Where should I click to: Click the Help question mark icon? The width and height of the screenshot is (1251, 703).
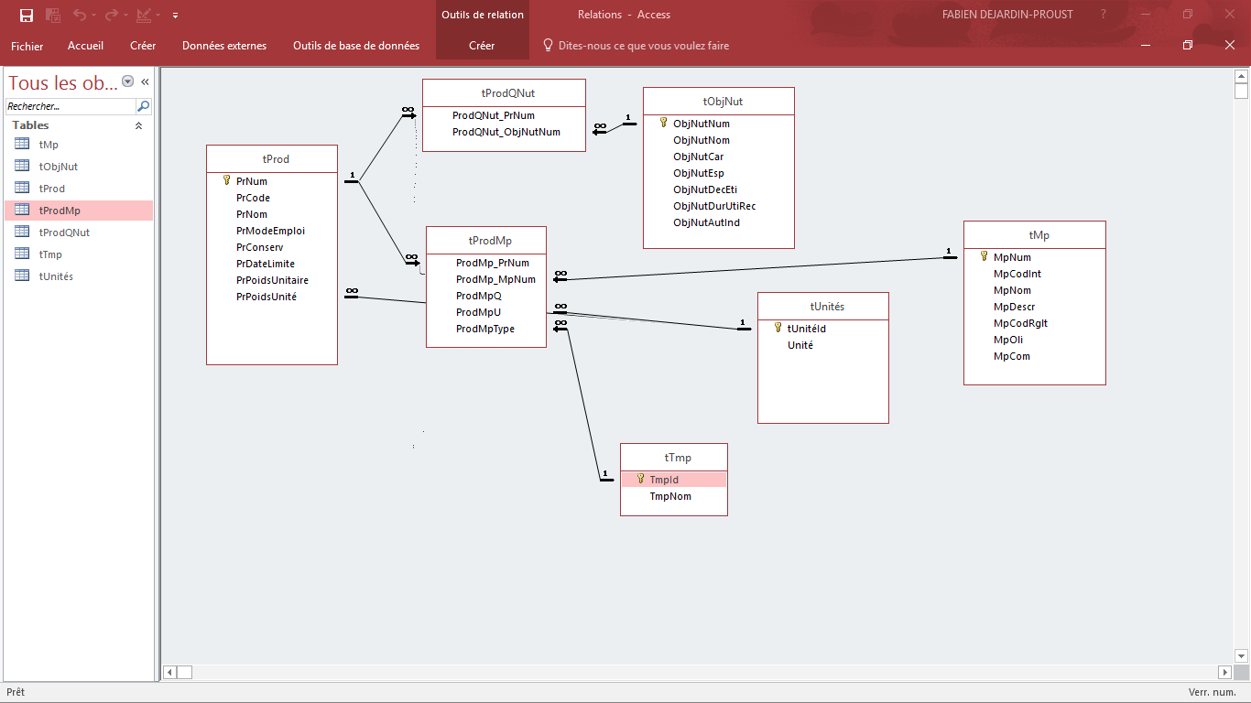(1104, 15)
